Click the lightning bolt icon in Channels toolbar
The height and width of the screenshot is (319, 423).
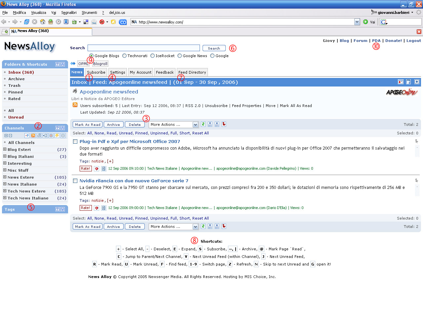(57, 136)
